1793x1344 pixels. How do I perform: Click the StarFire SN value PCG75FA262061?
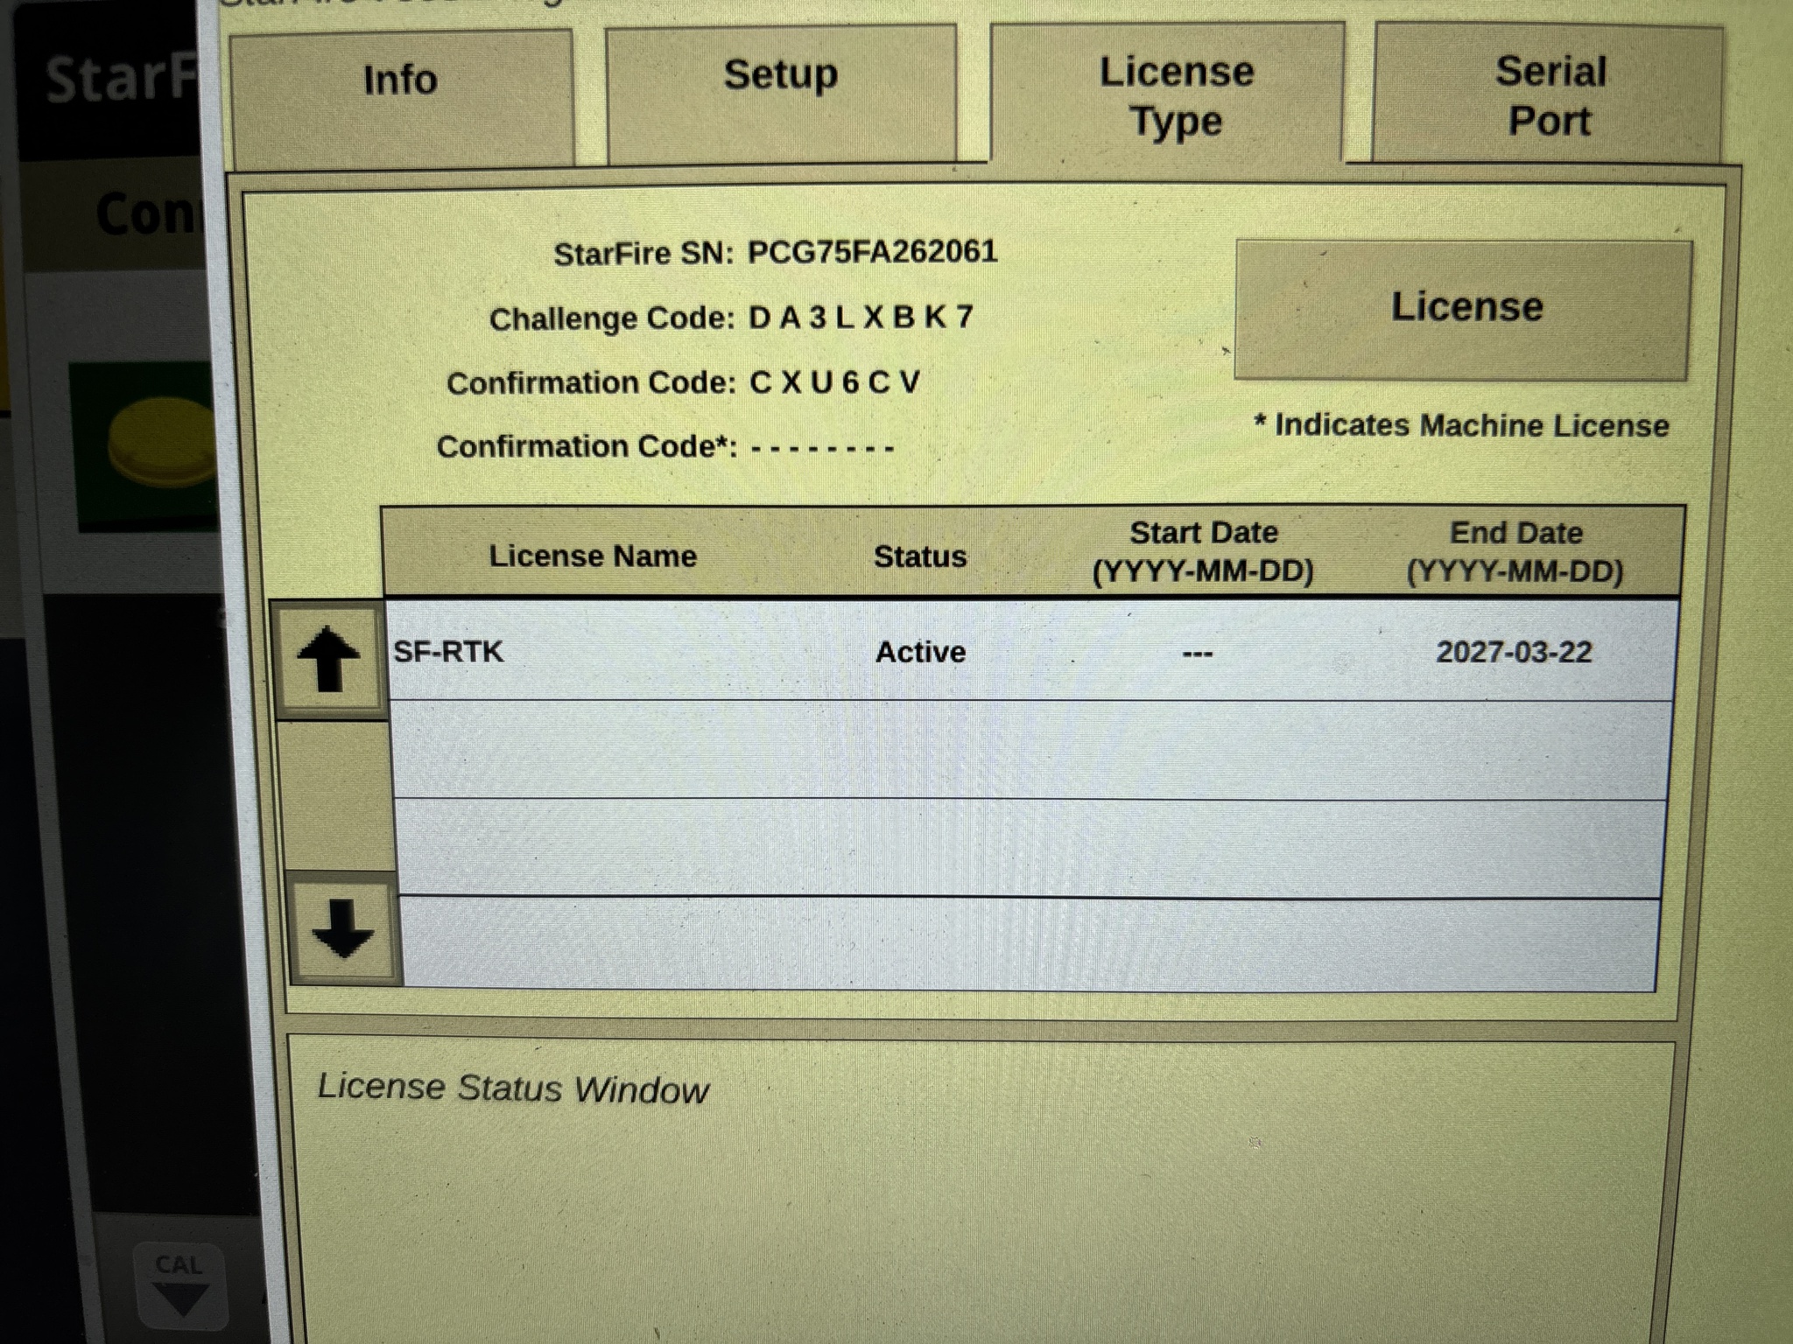click(872, 252)
